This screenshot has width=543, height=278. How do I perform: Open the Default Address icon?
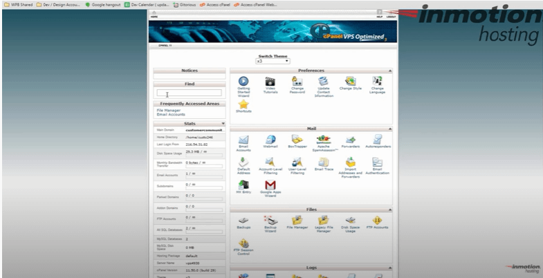coord(243,163)
